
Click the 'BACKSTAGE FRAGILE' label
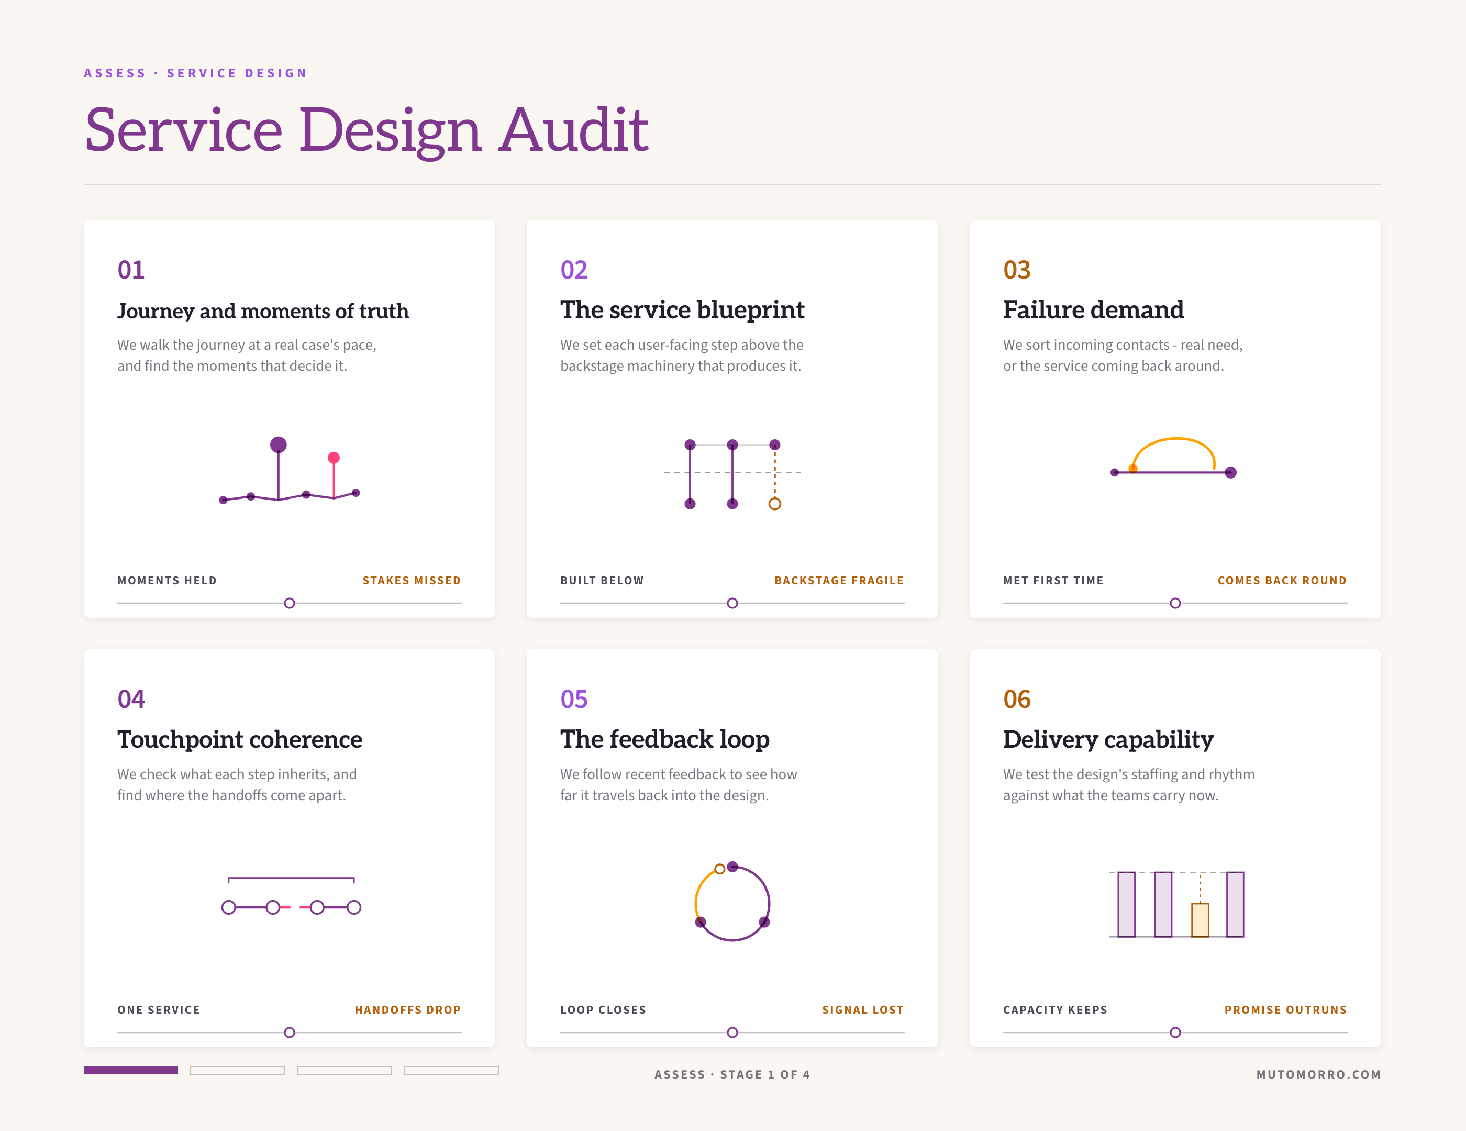pos(839,581)
